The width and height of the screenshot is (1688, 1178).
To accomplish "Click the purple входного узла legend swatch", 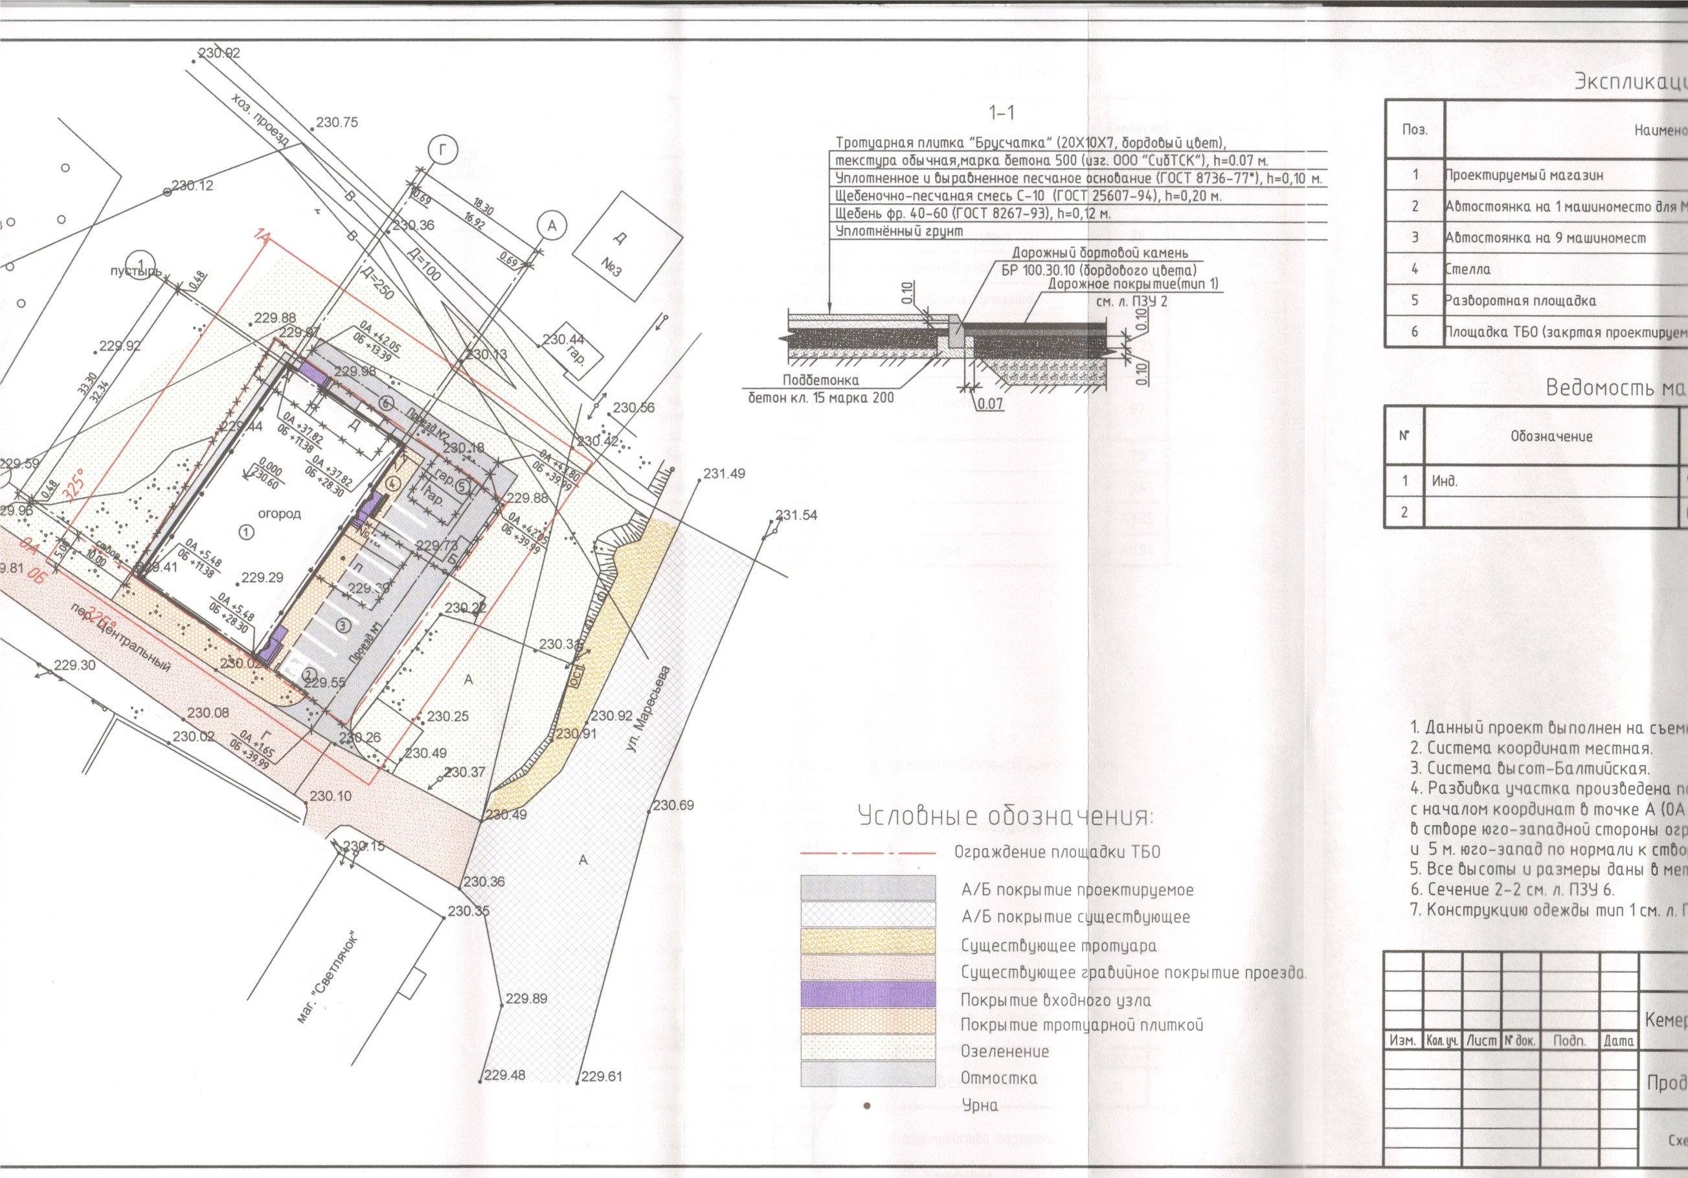I will coord(868,994).
